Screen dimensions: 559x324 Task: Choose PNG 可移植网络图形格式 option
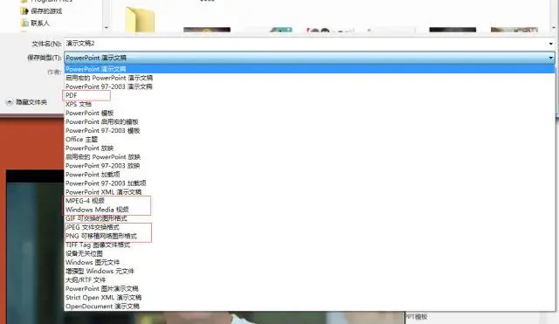click(309, 236)
